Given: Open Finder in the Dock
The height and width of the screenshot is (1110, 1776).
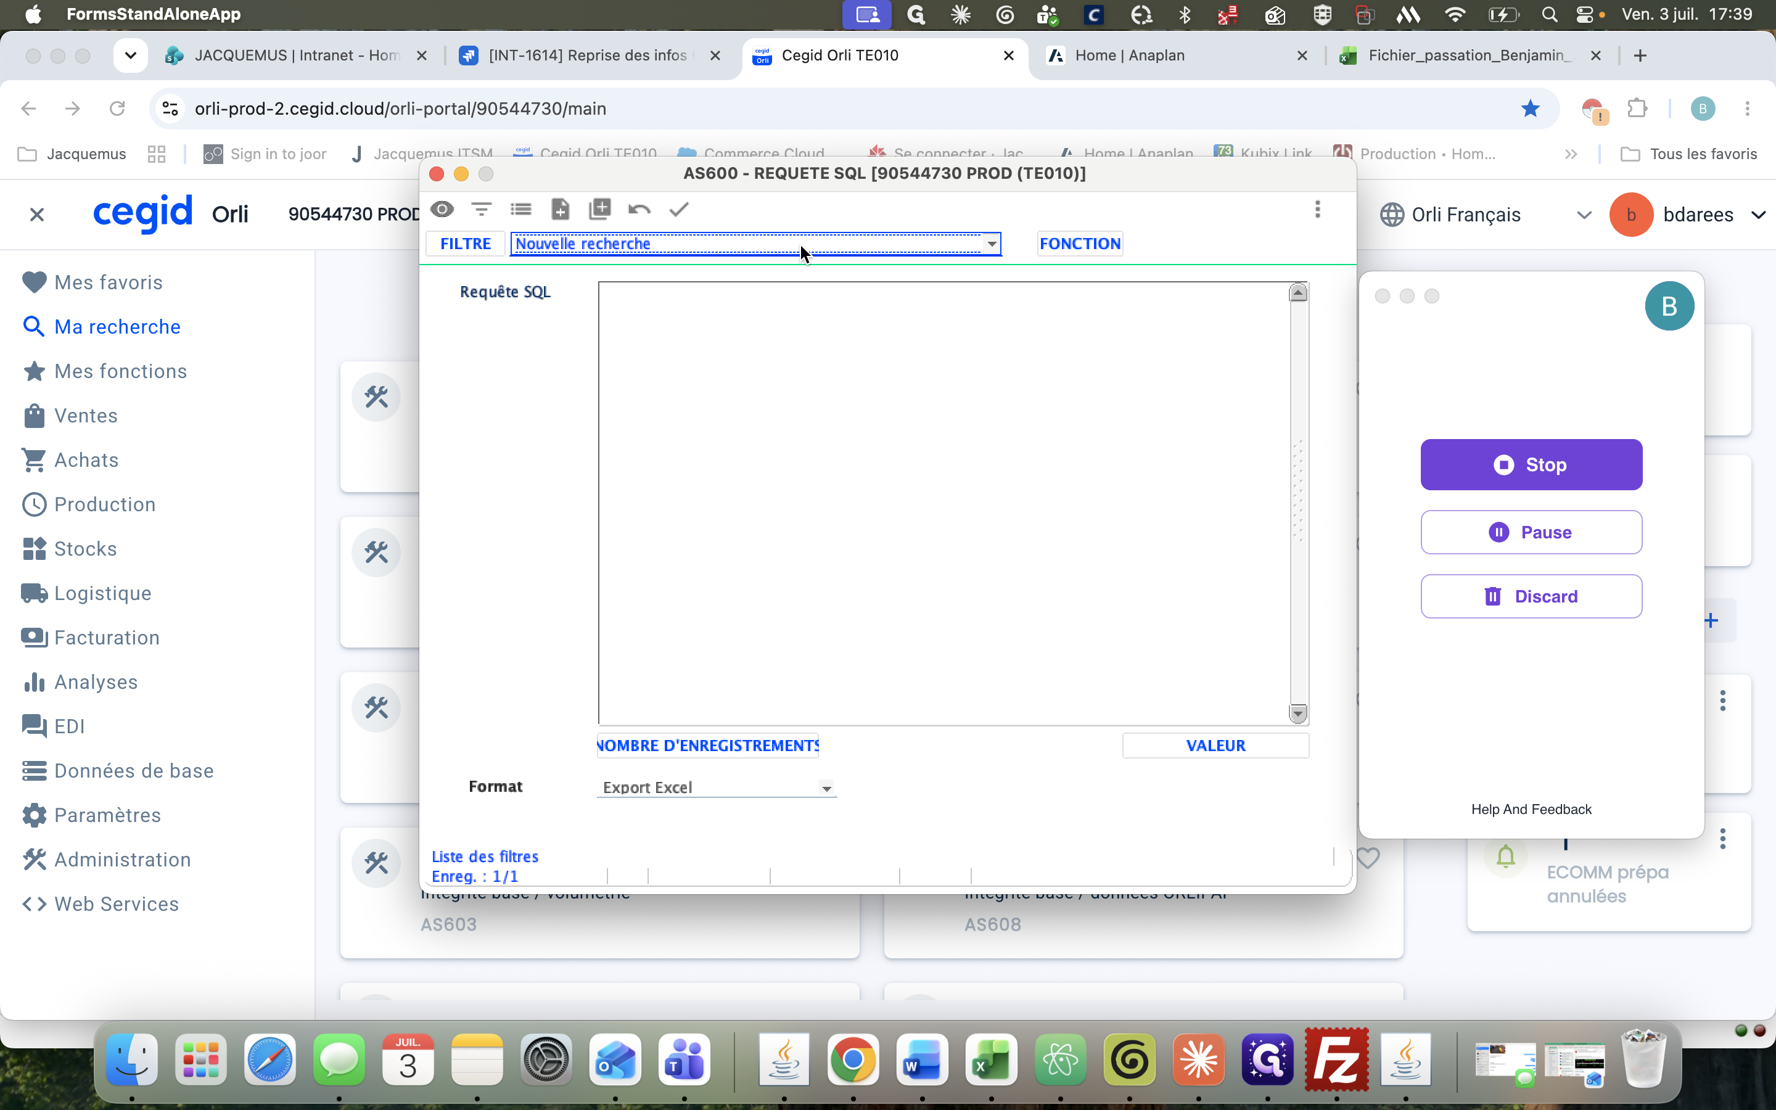Looking at the screenshot, I should click(x=132, y=1060).
